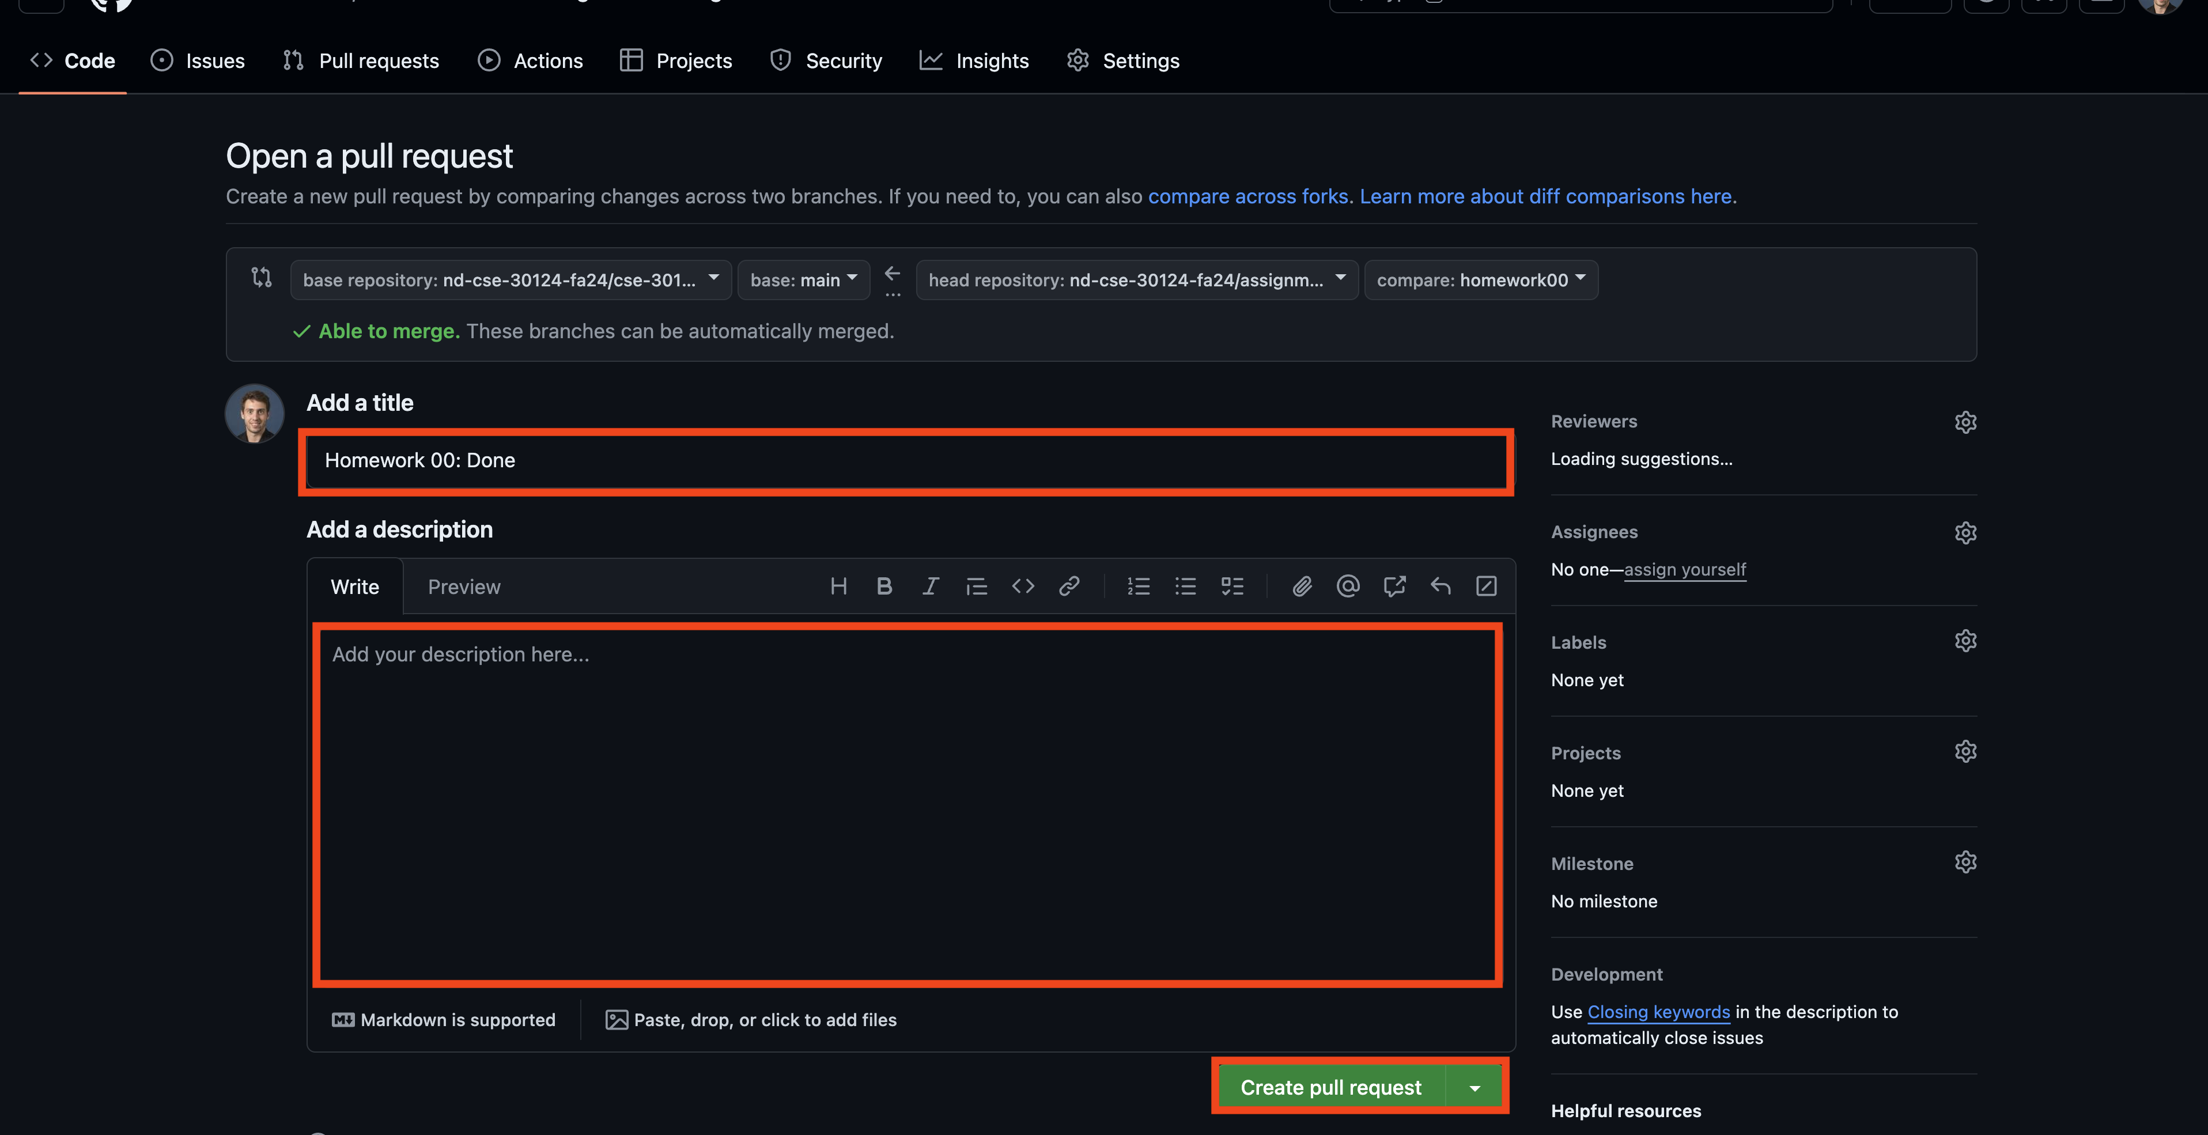The width and height of the screenshot is (2208, 1135).
Task: Open compare: homework00 branch dropdown
Action: pyautogui.click(x=1480, y=279)
